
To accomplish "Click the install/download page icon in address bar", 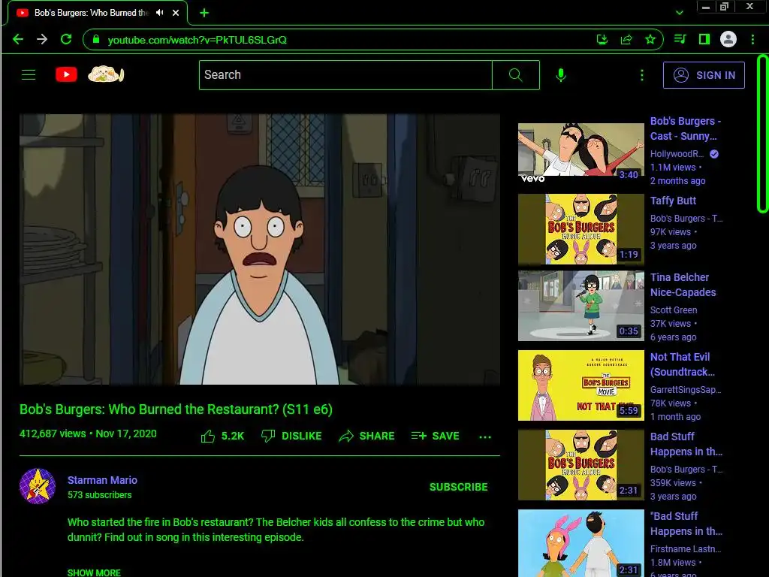I will [602, 39].
